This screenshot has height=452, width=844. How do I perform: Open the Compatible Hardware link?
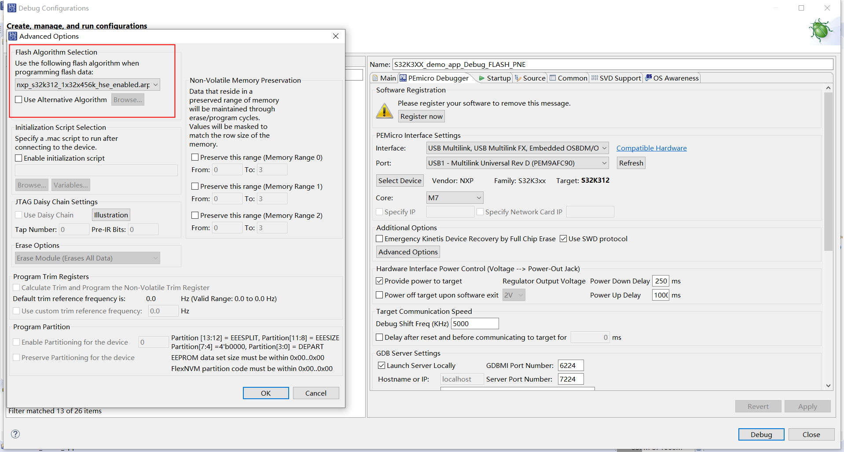tap(651, 148)
